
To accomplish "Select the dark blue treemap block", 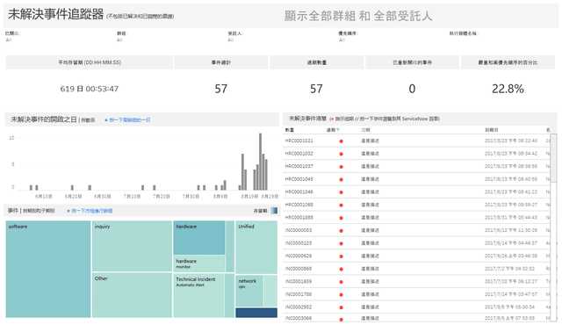I will (x=256, y=313).
